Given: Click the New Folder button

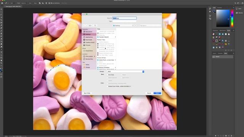Looking at the screenshot, I should click(87, 93).
